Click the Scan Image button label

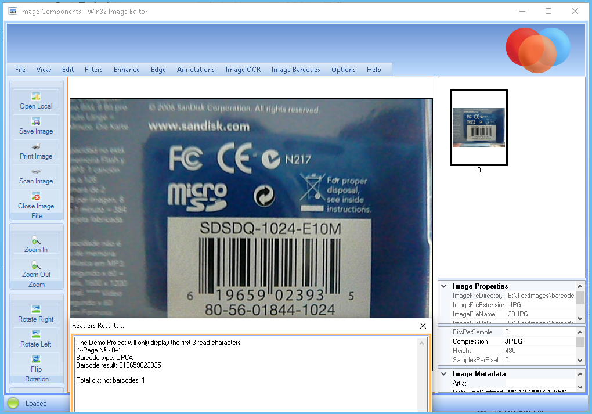[x=36, y=181]
